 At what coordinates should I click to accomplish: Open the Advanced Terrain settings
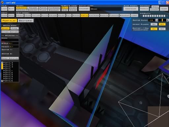point(144,9)
